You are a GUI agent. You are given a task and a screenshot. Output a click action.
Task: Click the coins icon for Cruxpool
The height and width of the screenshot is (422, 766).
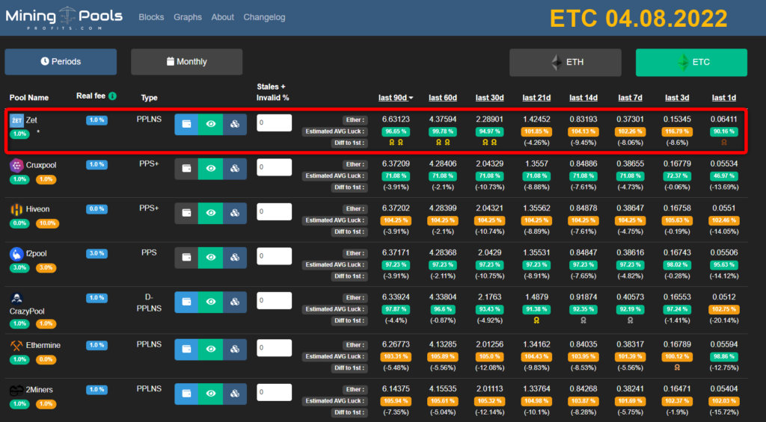[234, 170]
